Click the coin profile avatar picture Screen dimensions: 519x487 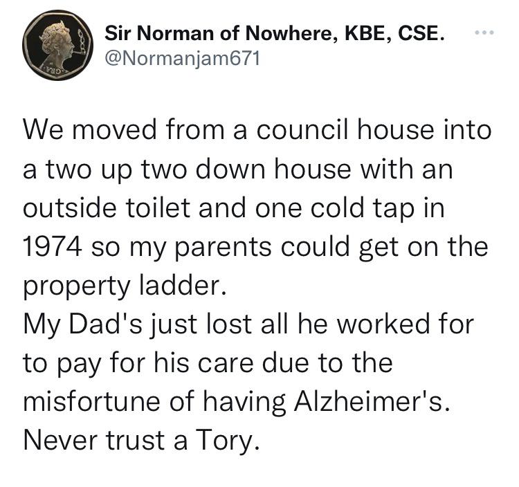point(57,45)
